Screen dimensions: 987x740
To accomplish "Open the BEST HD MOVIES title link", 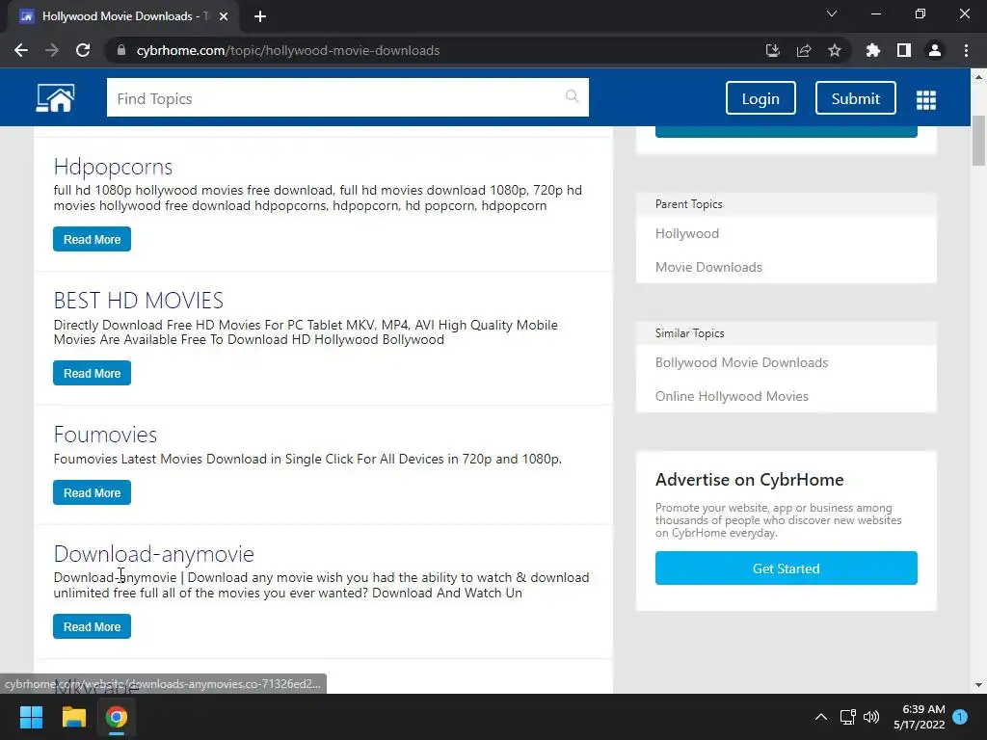I will [x=139, y=301].
